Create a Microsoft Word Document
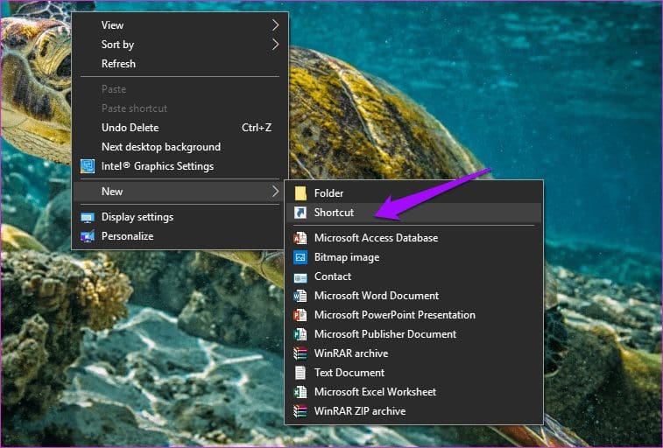Screen dimensions: 663x448 pyautogui.click(x=414, y=296)
